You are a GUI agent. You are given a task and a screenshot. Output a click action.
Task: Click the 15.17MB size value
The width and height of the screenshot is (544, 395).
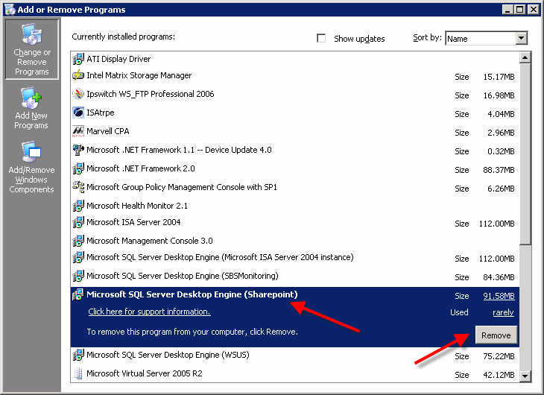(499, 77)
